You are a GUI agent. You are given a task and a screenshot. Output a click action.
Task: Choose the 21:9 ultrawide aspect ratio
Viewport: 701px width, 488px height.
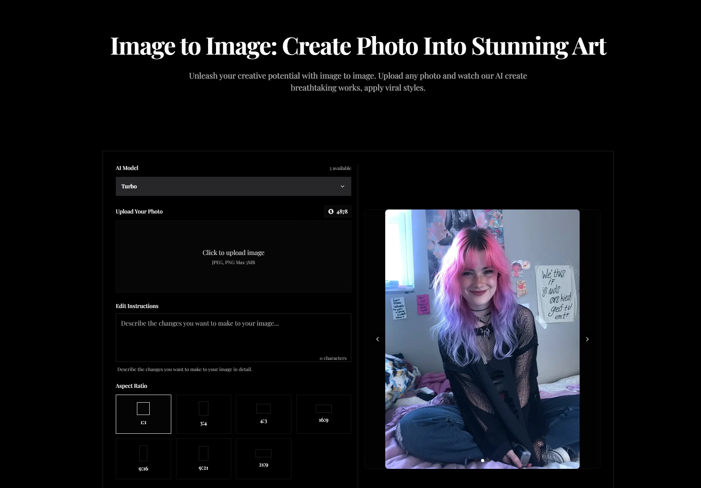(x=263, y=458)
